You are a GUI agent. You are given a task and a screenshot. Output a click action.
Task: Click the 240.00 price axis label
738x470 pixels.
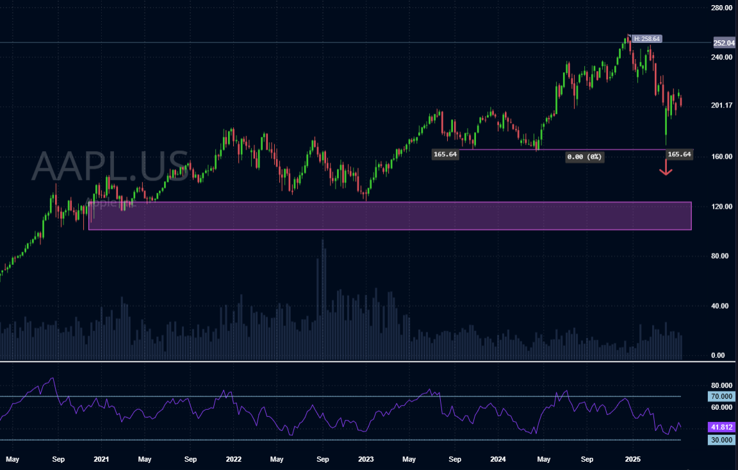[721, 58]
